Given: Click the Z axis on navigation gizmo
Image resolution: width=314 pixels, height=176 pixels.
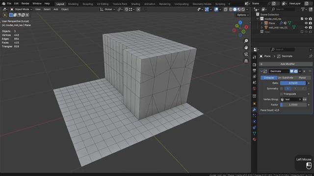Looking at the screenshot, I should point(240,22).
